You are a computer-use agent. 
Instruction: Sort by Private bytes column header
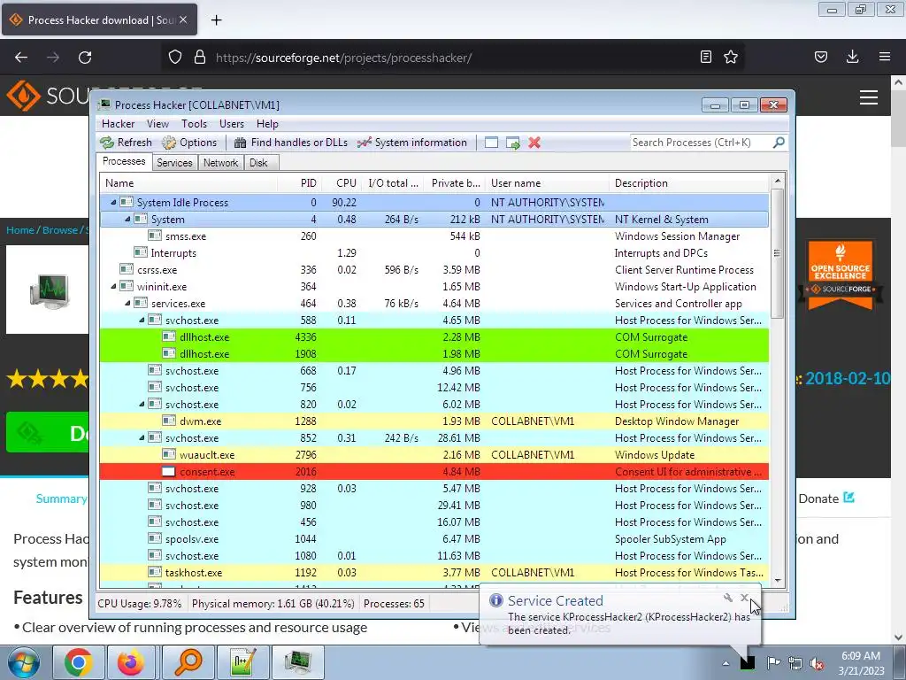(x=455, y=183)
